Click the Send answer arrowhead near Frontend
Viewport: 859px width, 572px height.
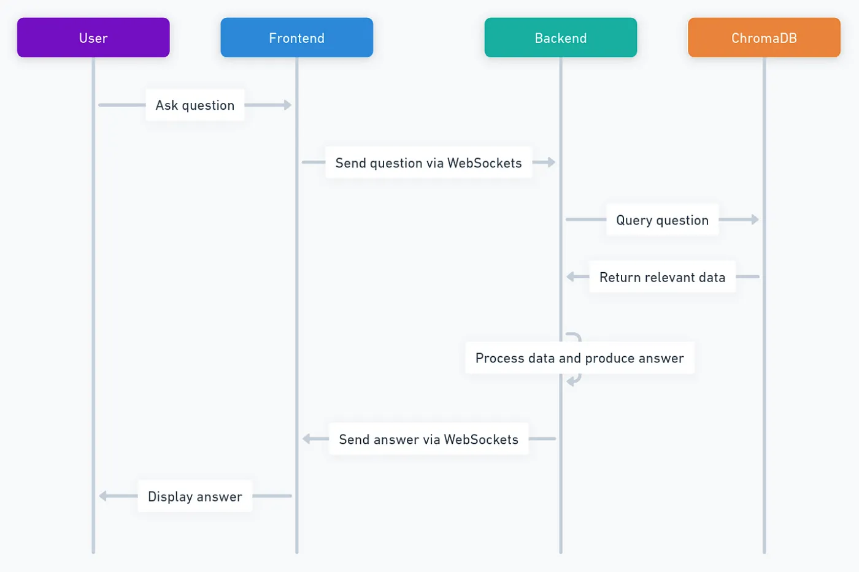tap(306, 439)
